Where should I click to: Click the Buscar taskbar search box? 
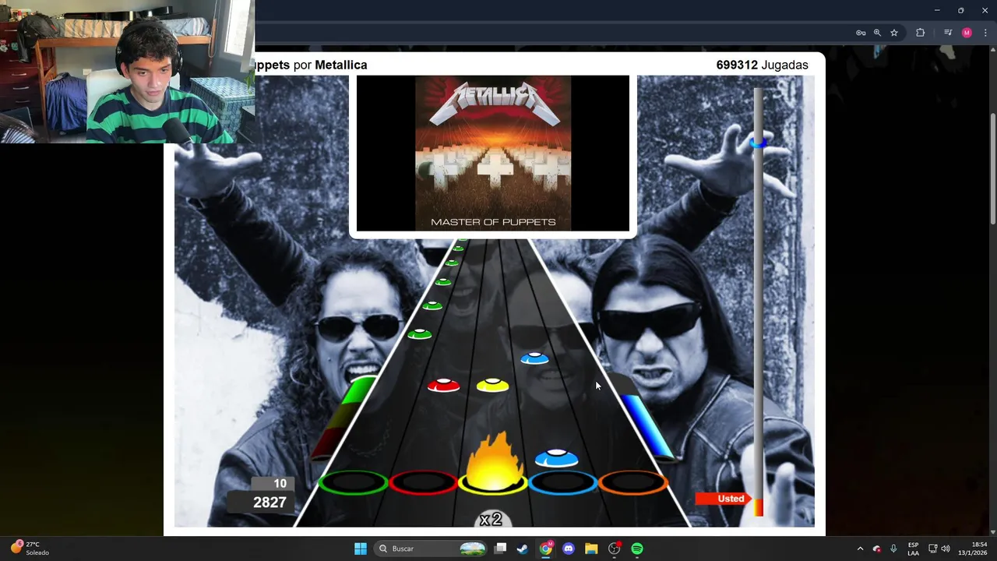click(431, 549)
